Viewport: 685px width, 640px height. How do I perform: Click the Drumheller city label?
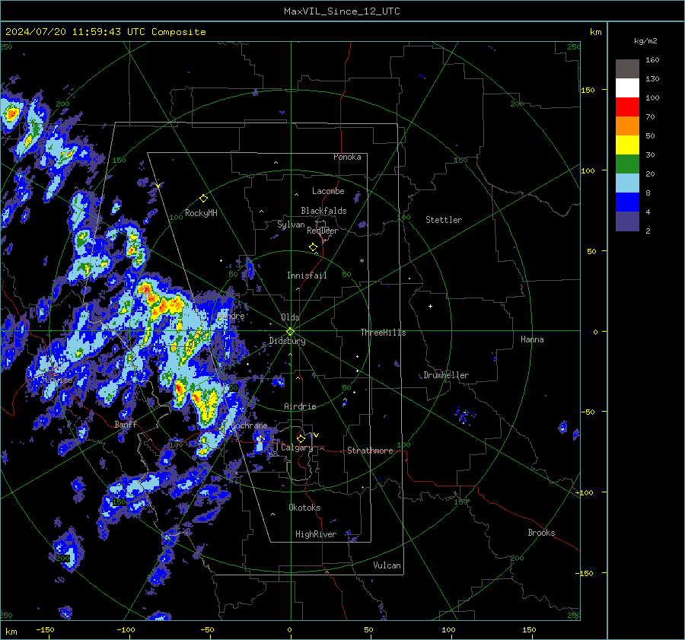pos(446,375)
